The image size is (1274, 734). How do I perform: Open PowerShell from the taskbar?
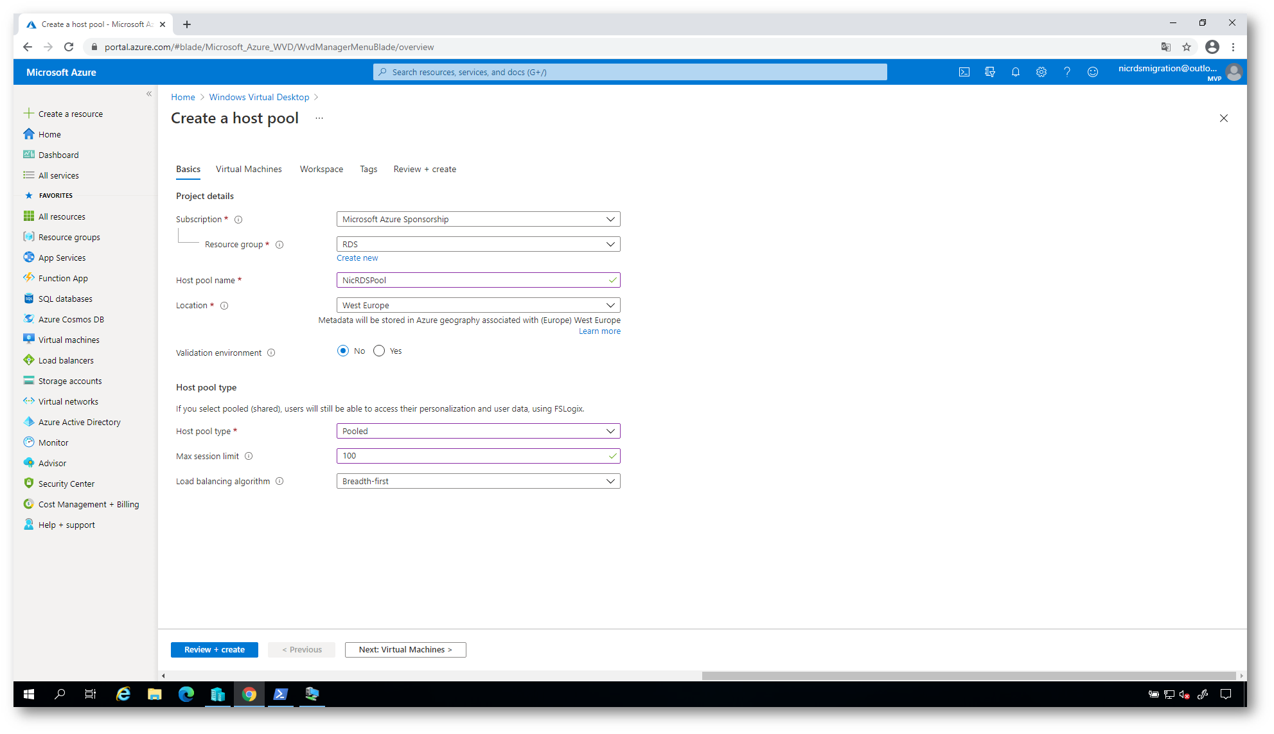280,694
